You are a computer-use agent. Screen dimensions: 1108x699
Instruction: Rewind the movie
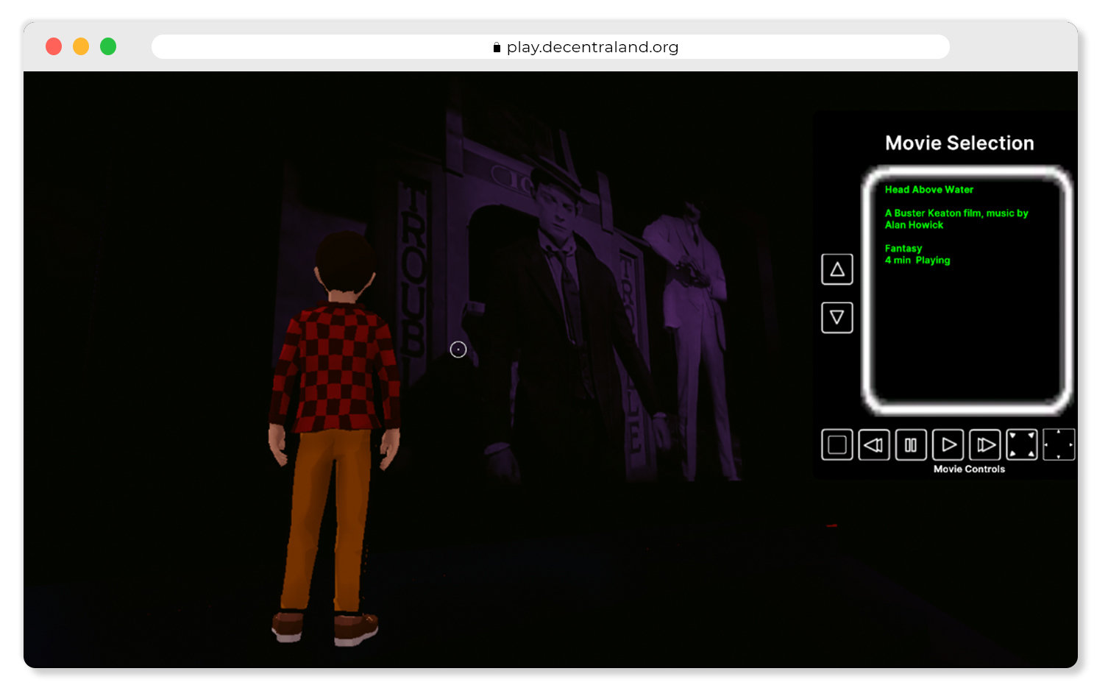(x=874, y=444)
